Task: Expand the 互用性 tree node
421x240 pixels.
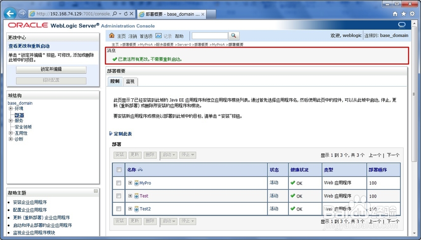Action: click(11, 133)
